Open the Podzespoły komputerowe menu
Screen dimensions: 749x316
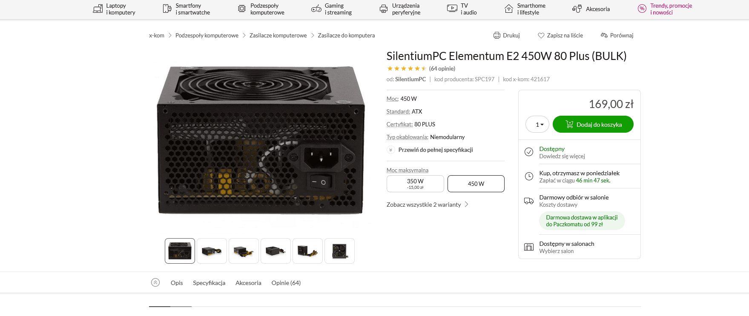coord(261,9)
